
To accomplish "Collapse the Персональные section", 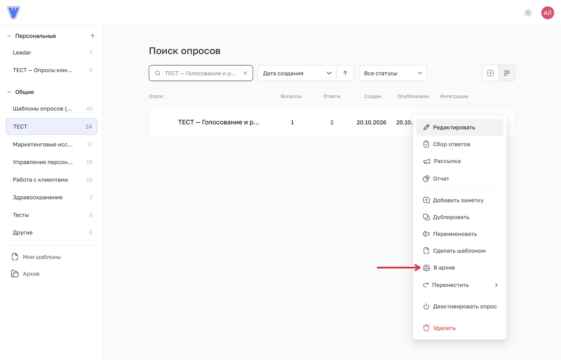I will pos(9,36).
